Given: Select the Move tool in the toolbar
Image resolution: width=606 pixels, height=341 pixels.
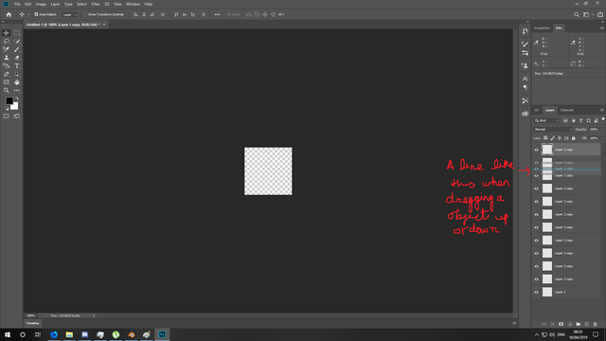Looking at the screenshot, I should point(7,33).
